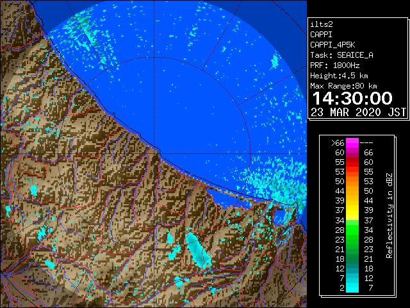The height and width of the screenshot is (308, 410).
Task: Pick the dark green 18–21 dBZ swatch
Action: tap(352, 259)
